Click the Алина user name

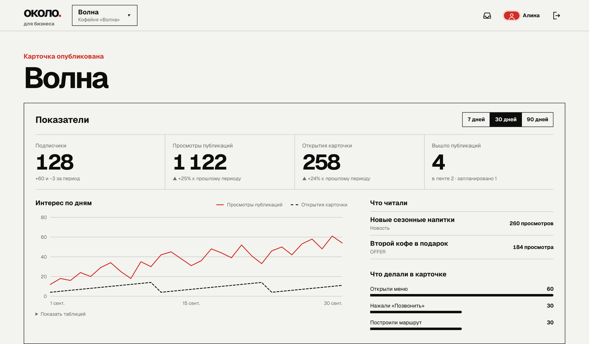point(531,16)
